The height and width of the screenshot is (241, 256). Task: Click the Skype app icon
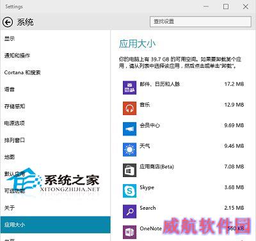click(129, 191)
